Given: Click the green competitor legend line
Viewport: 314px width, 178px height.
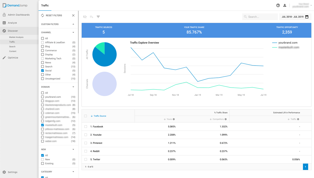Looking at the screenshot, I should (274, 47).
